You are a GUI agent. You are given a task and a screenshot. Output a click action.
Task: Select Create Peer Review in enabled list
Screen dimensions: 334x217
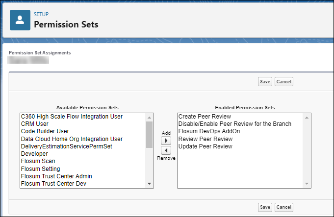205,117
